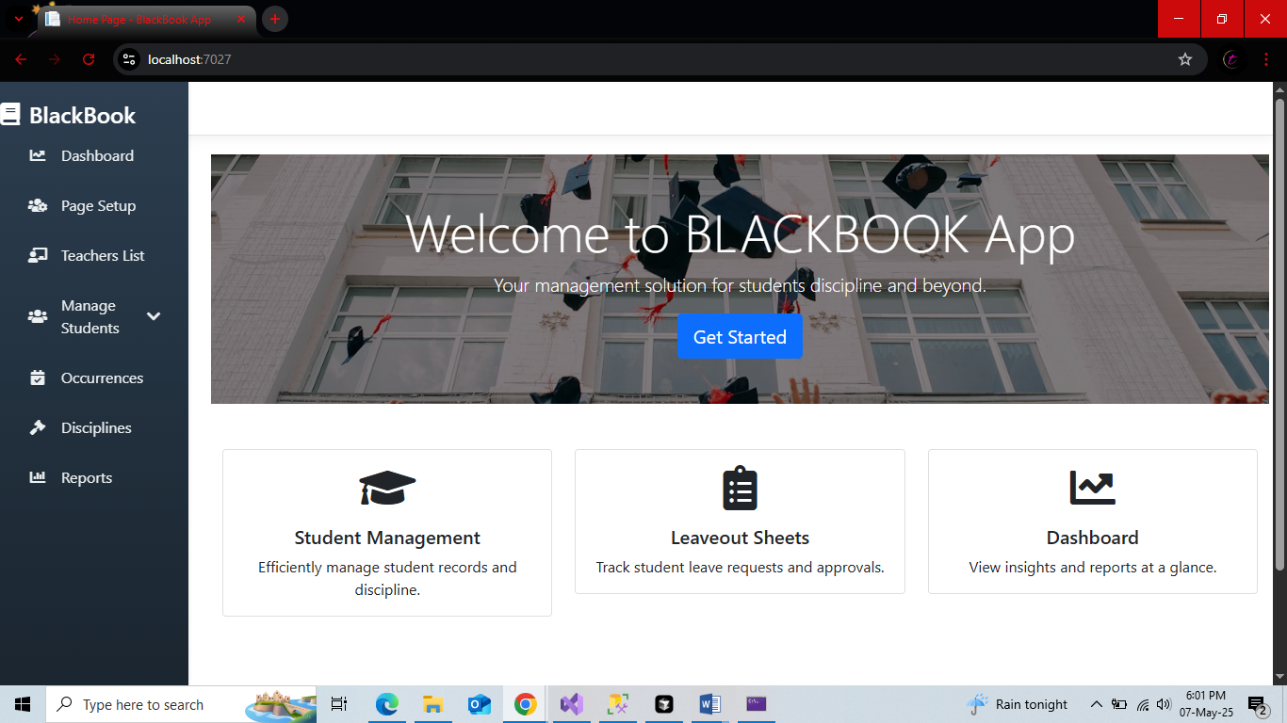Click the page vertical scrollbar
This screenshot has height=723, width=1287.
coord(1279,329)
